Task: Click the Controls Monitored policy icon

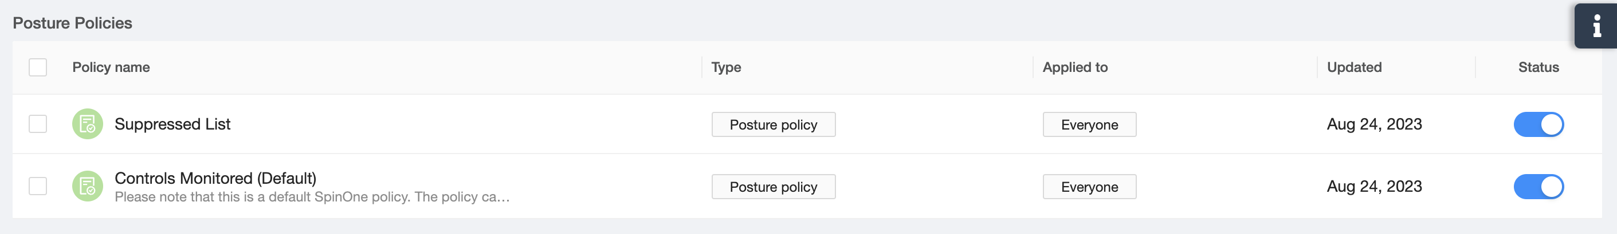Action: (87, 187)
